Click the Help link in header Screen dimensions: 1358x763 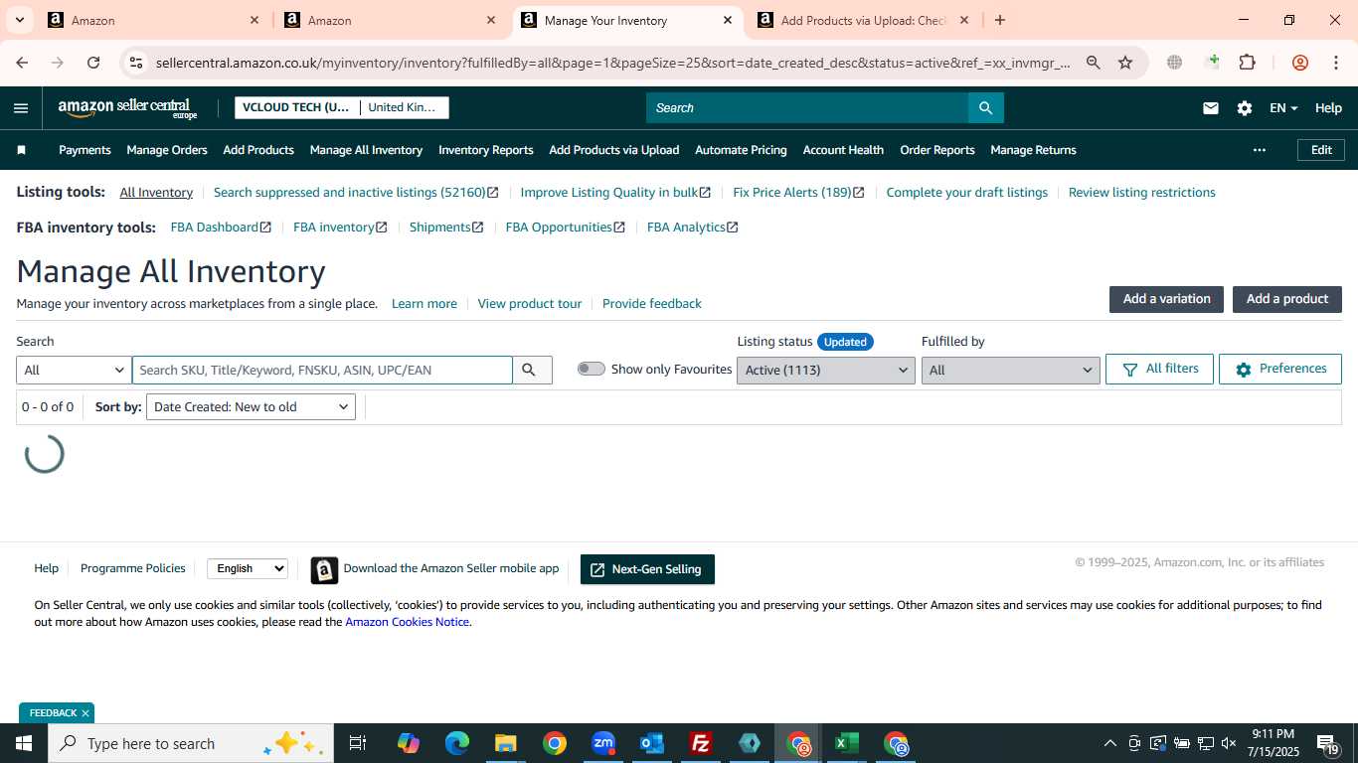coord(1328,108)
